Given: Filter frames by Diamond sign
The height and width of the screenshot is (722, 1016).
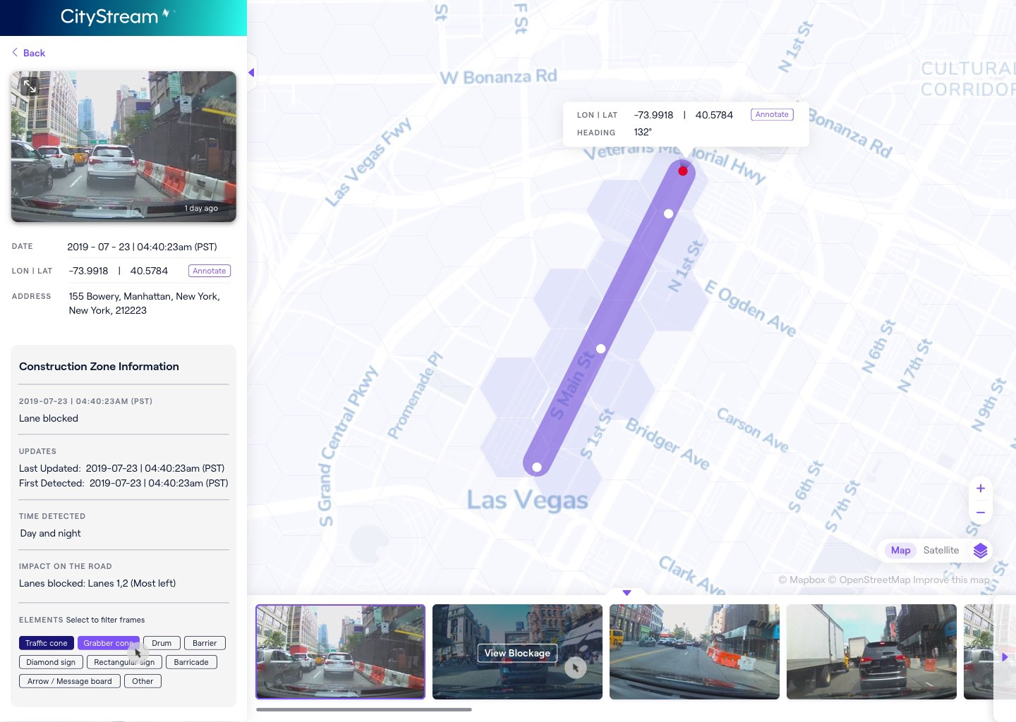Looking at the screenshot, I should (x=51, y=662).
